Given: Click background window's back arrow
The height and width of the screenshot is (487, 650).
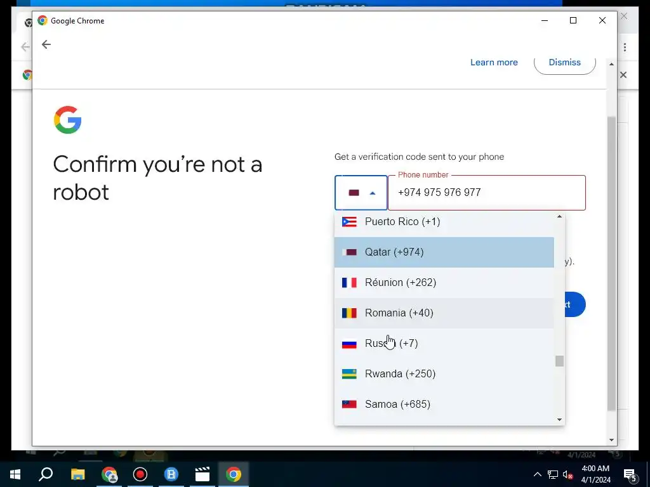Looking at the screenshot, I should [25, 47].
